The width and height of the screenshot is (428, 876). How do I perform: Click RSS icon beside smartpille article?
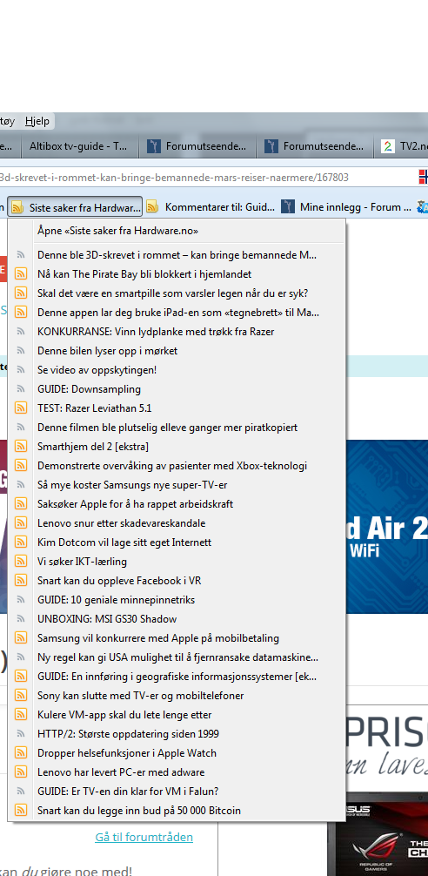click(21, 293)
